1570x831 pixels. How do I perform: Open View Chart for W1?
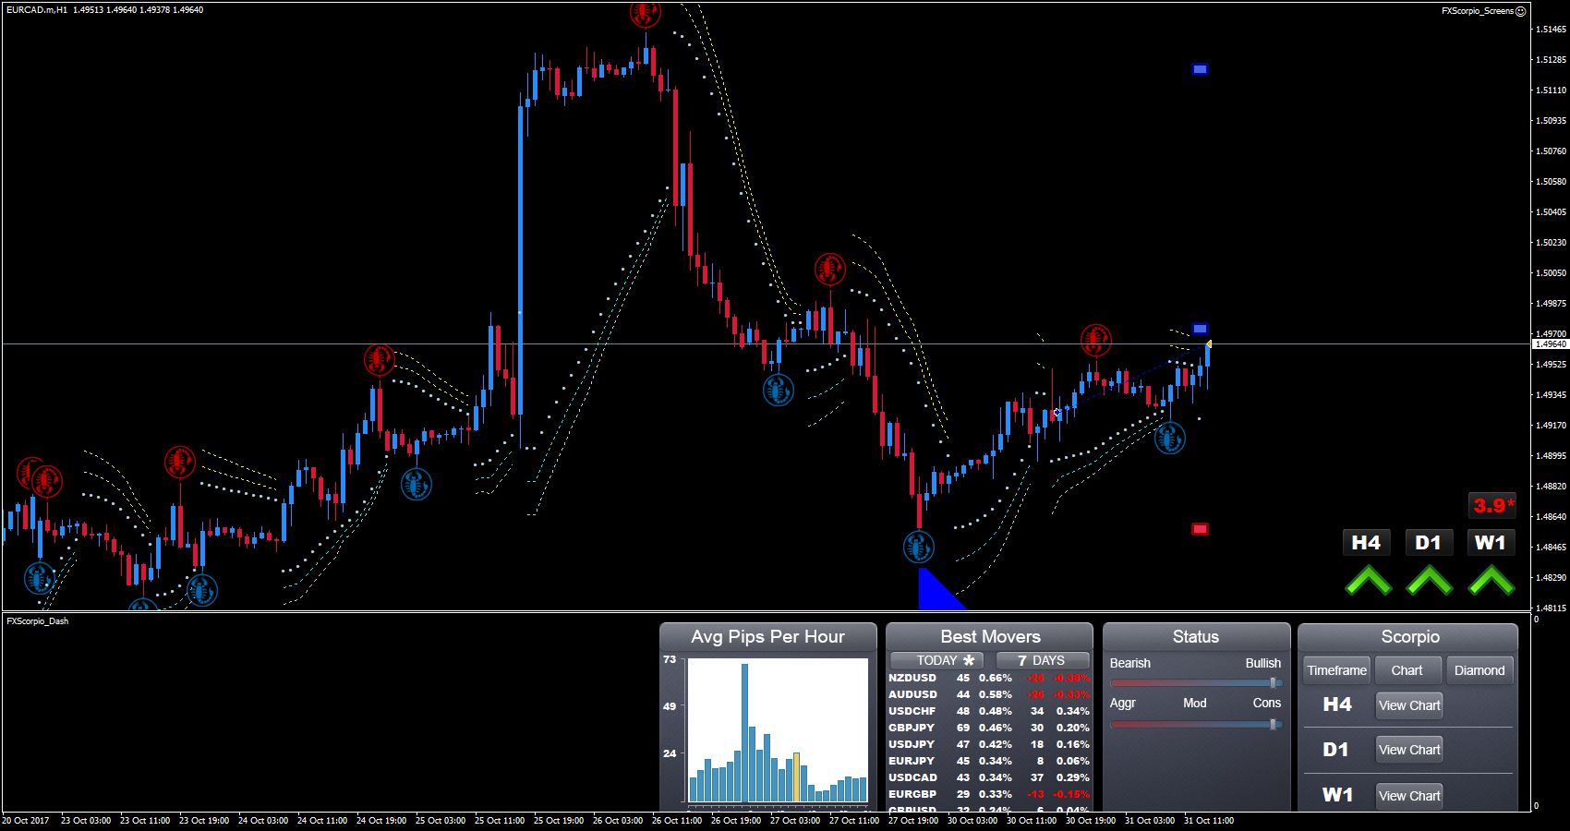pos(1408,796)
